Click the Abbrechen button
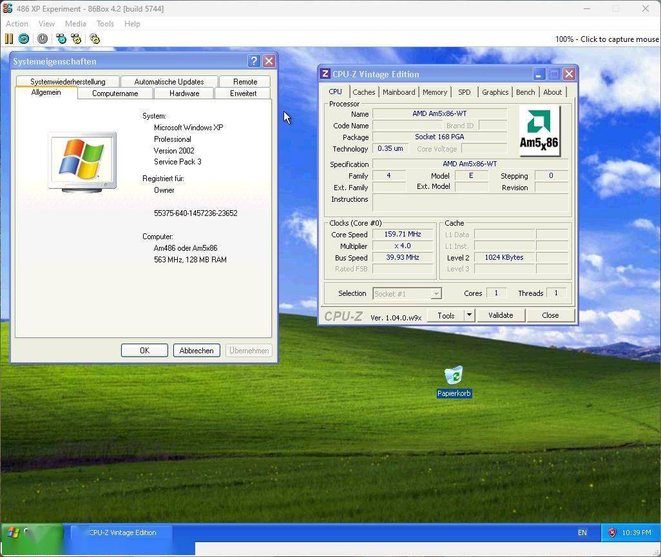661x557 pixels. 196,351
